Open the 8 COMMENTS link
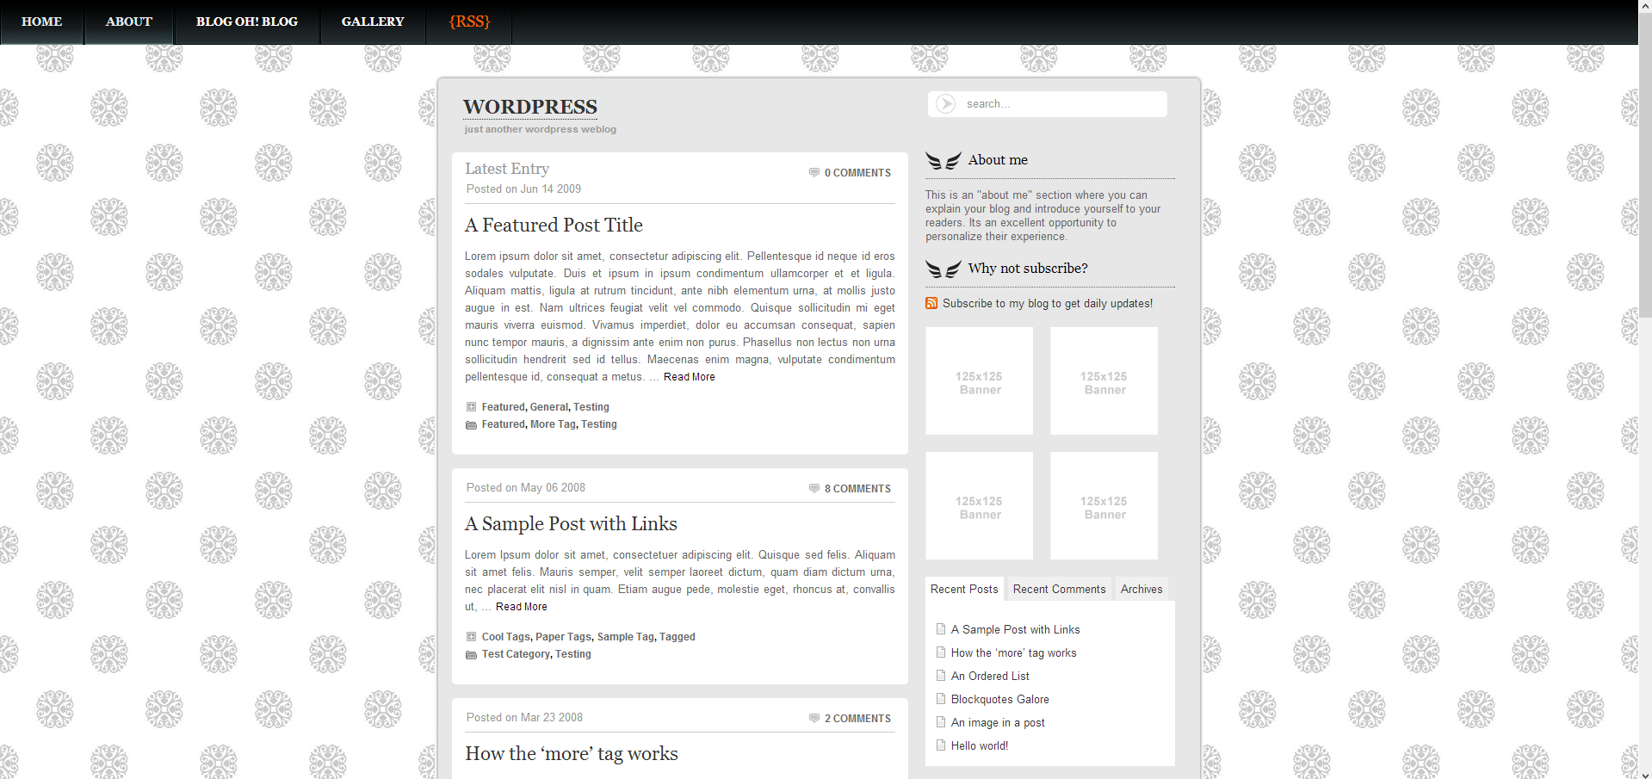This screenshot has height=779, width=1652. click(857, 489)
